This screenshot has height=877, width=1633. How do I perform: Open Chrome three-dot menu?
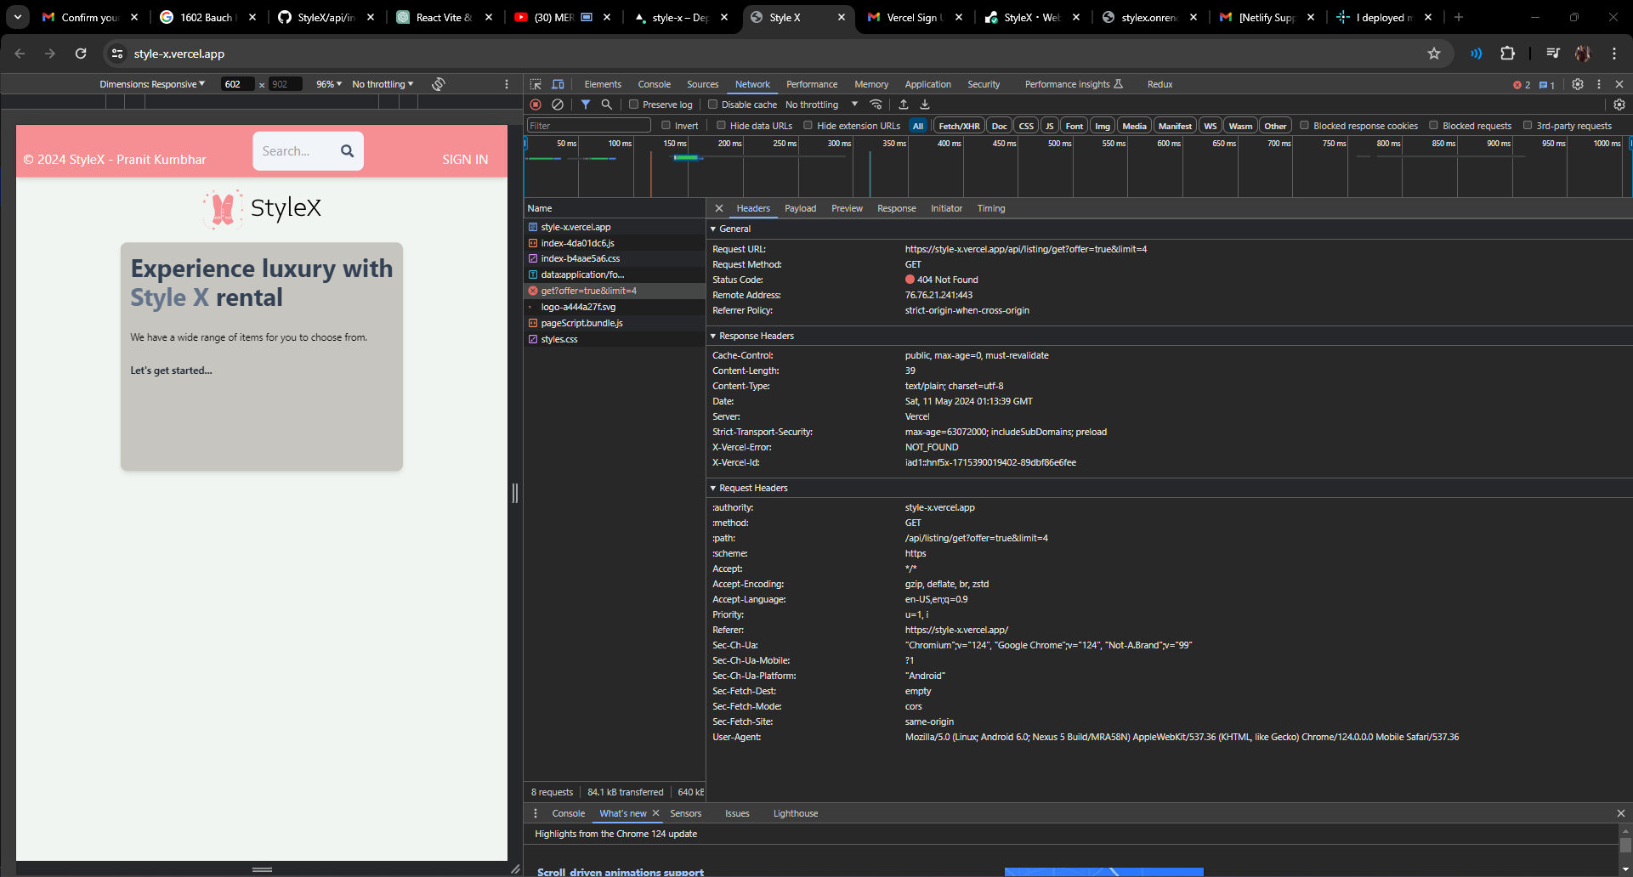pyautogui.click(x=1614, y=54)
